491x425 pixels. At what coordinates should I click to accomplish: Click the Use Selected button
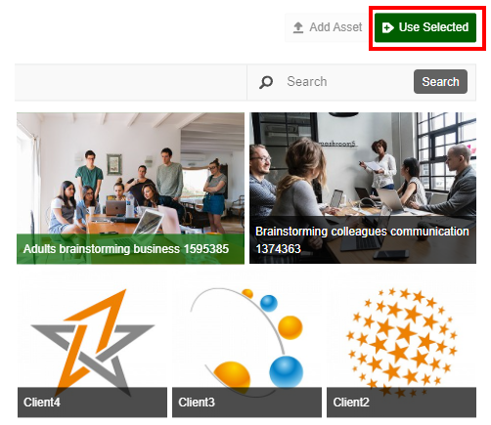pyautogui.click(x=425, y=27)
